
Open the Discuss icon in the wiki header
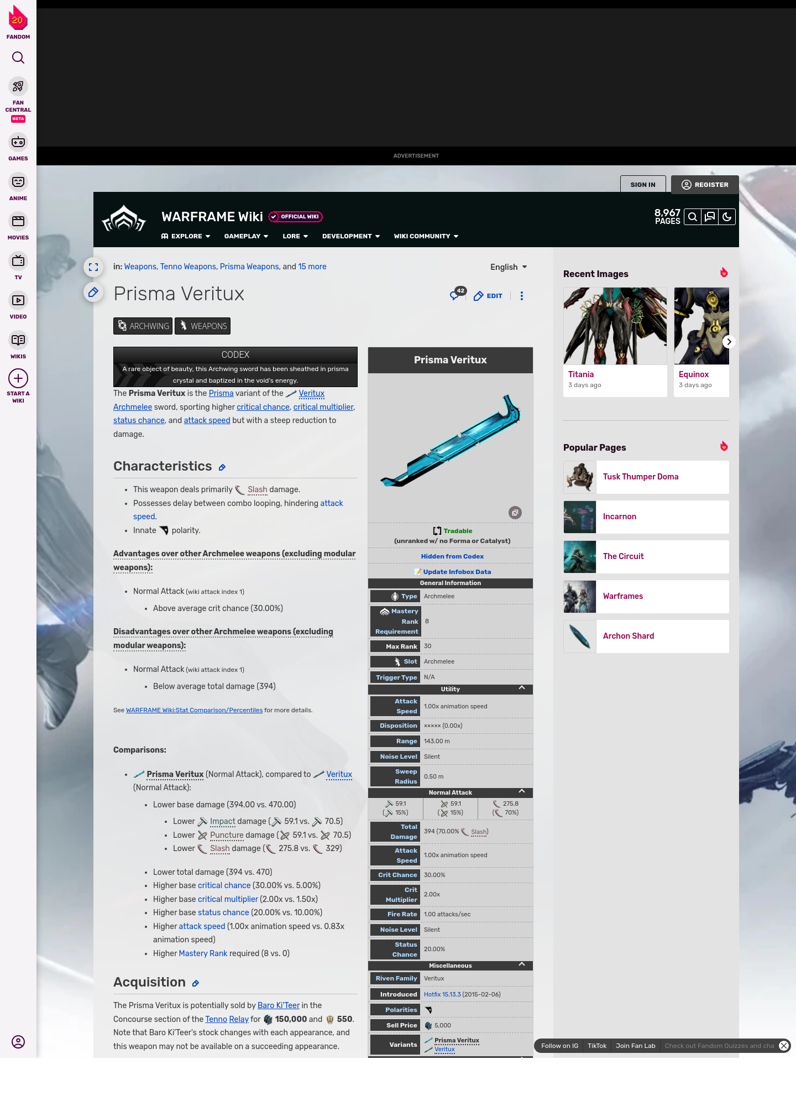710,217
